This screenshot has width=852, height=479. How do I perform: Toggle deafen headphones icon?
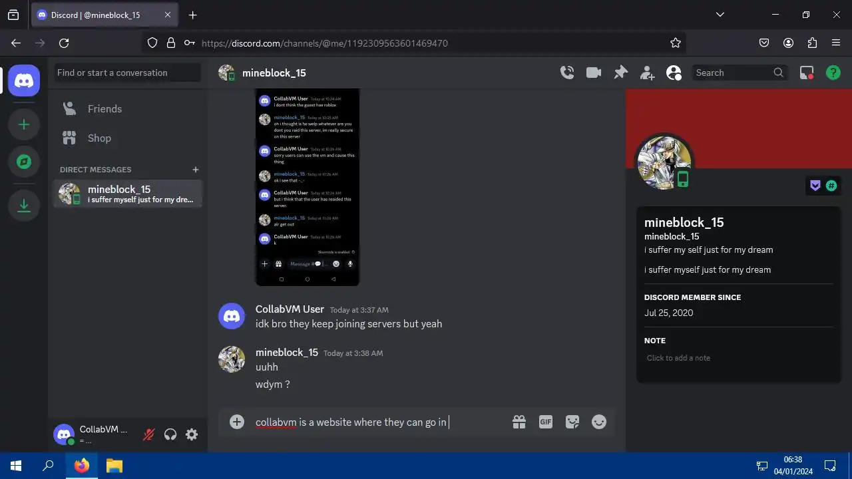coord(170,434)
